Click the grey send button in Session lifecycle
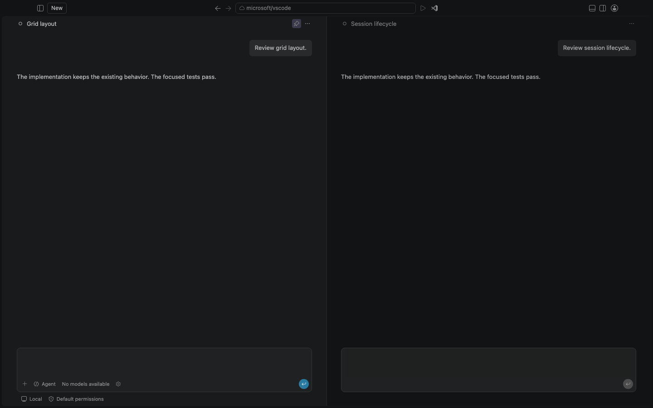The height and width of the screenshot is (408, 653). point(628,384)
